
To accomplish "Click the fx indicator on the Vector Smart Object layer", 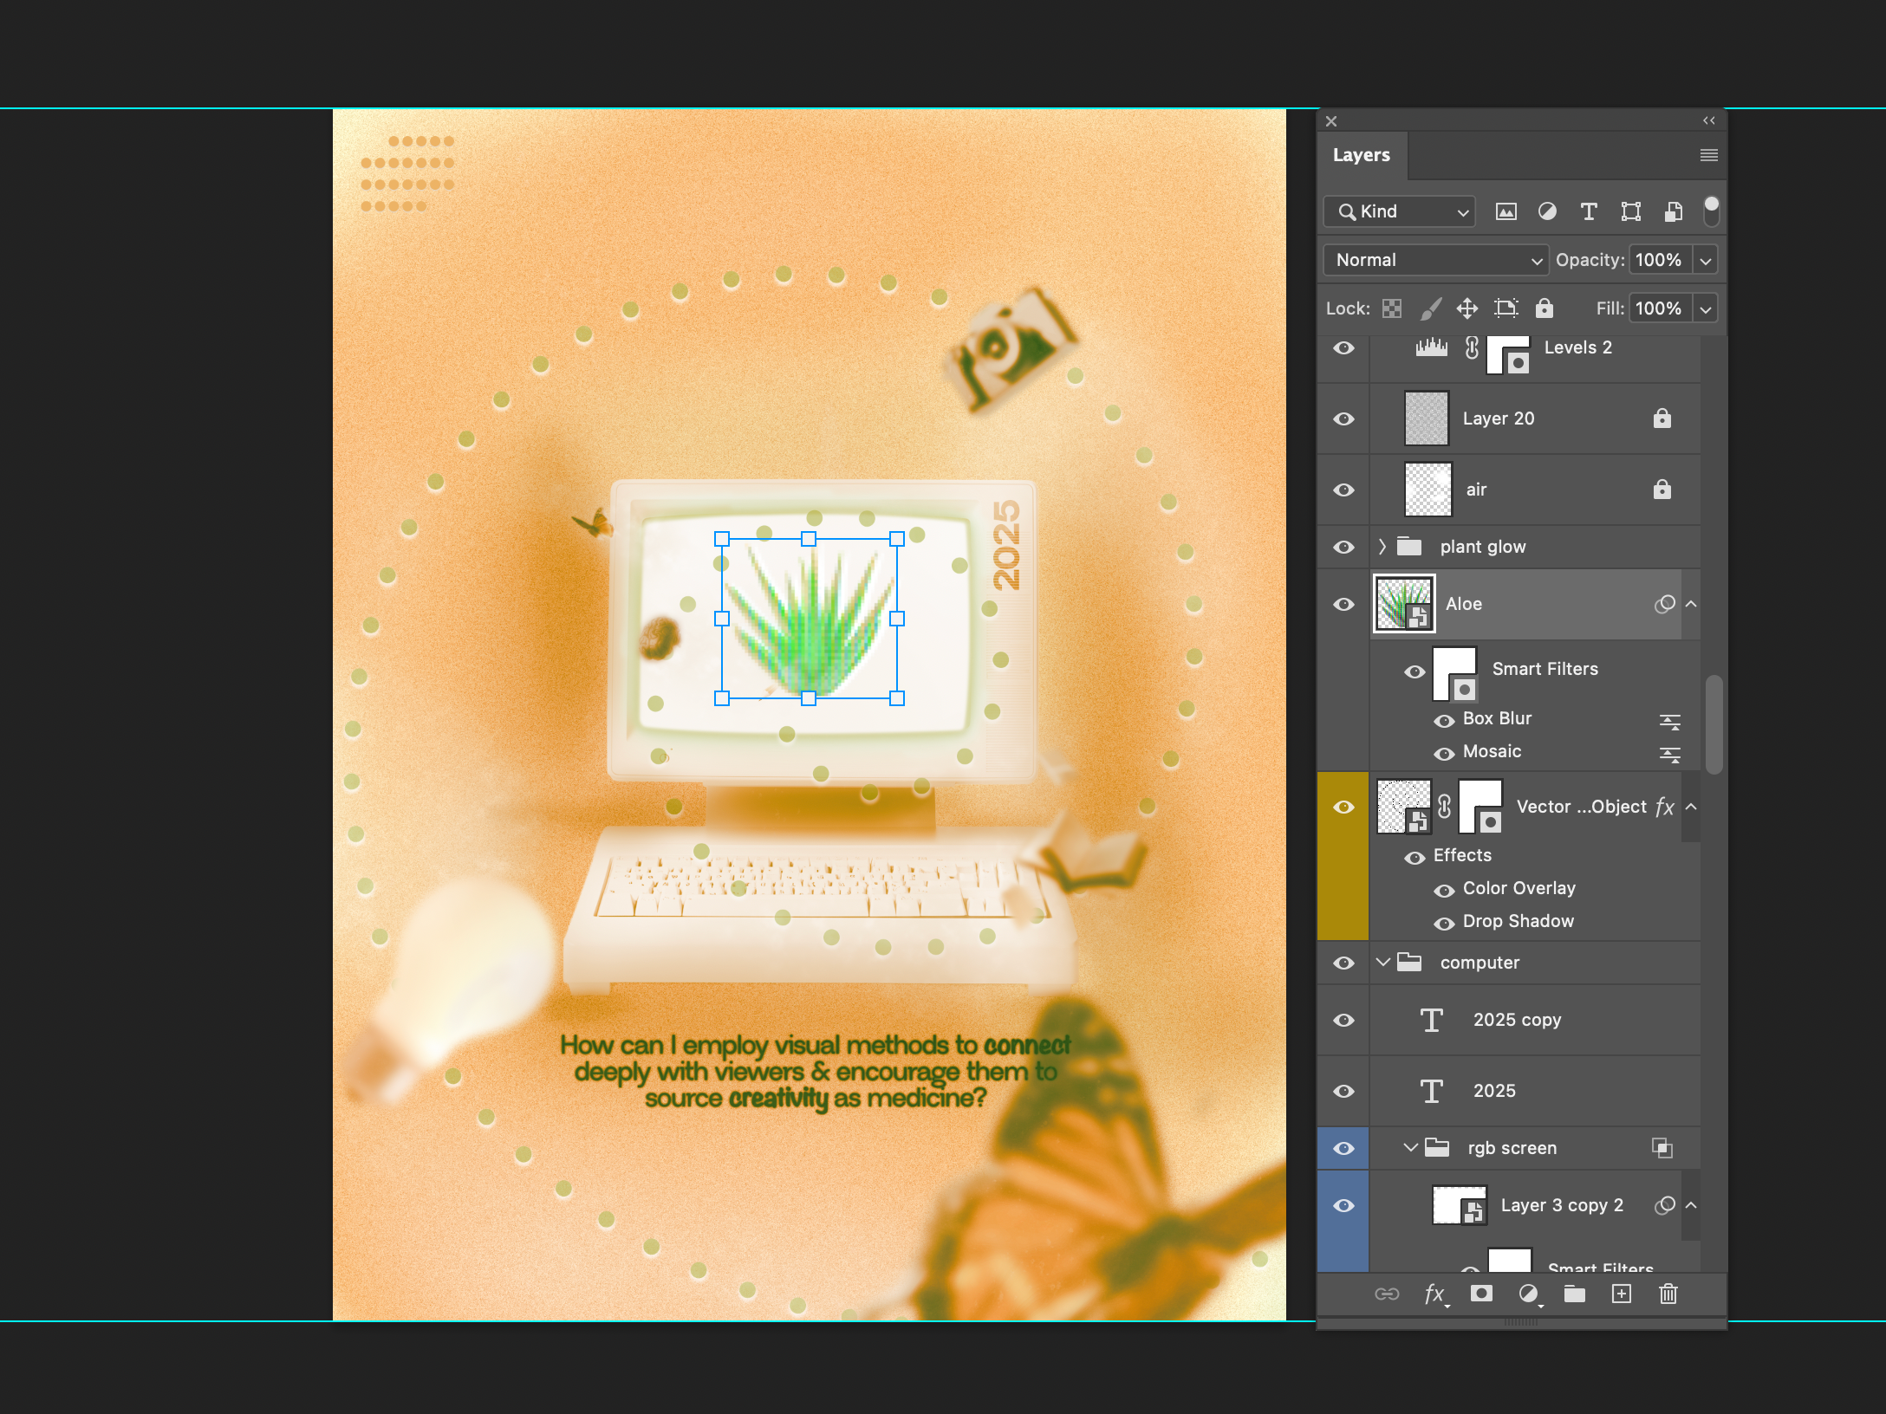I will tap(1664, 807).
